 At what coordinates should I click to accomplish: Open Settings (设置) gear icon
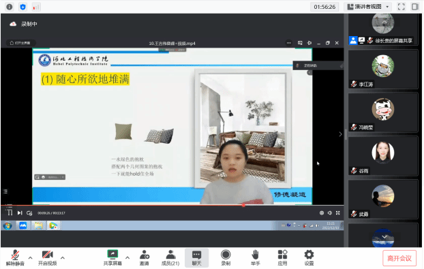pyautogui.click(x=309, y=257)
